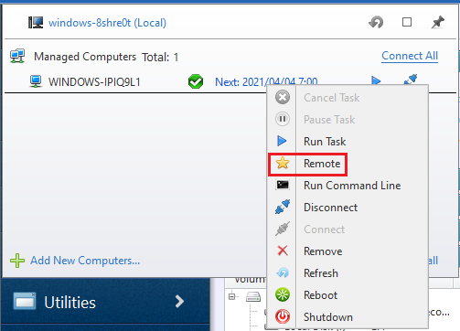Pin the panel with pushpin icon

438,22
